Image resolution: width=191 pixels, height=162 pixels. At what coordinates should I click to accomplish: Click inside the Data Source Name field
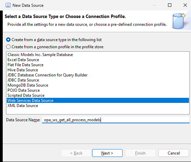coord(116,120)
